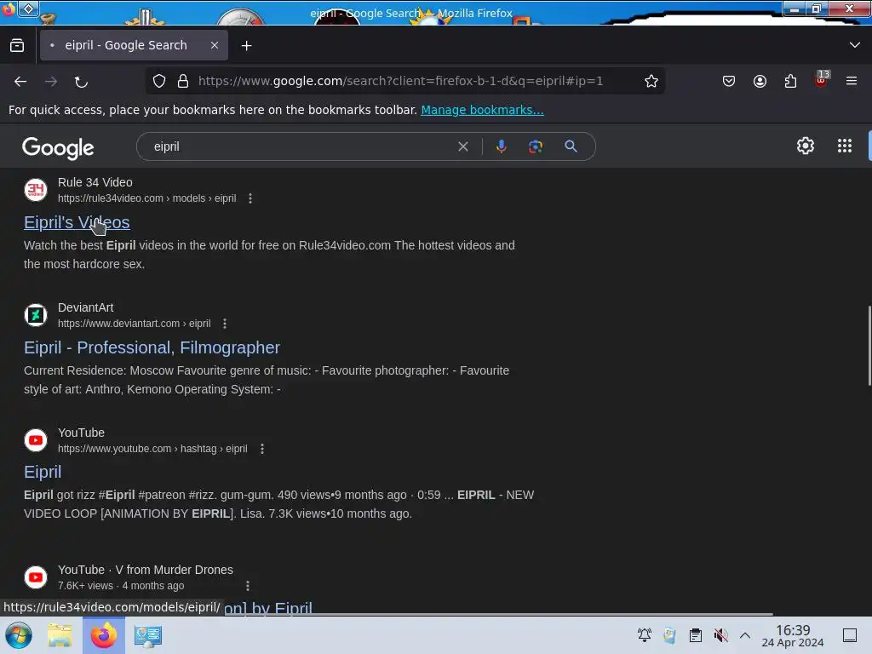Open system settings taskbar icon
The width and height of the screenshot is (872, 654).
(148, 635)
